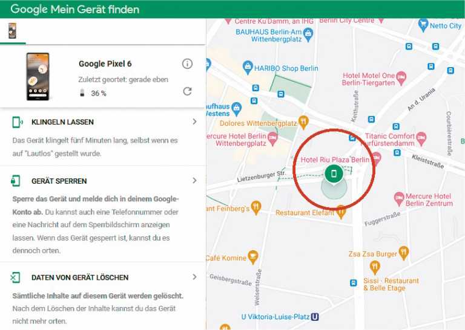The image size is (465, 330).
Task: Open KLINGELN LASSEN option
Action: pyautogui.click(x=102, y=122)
